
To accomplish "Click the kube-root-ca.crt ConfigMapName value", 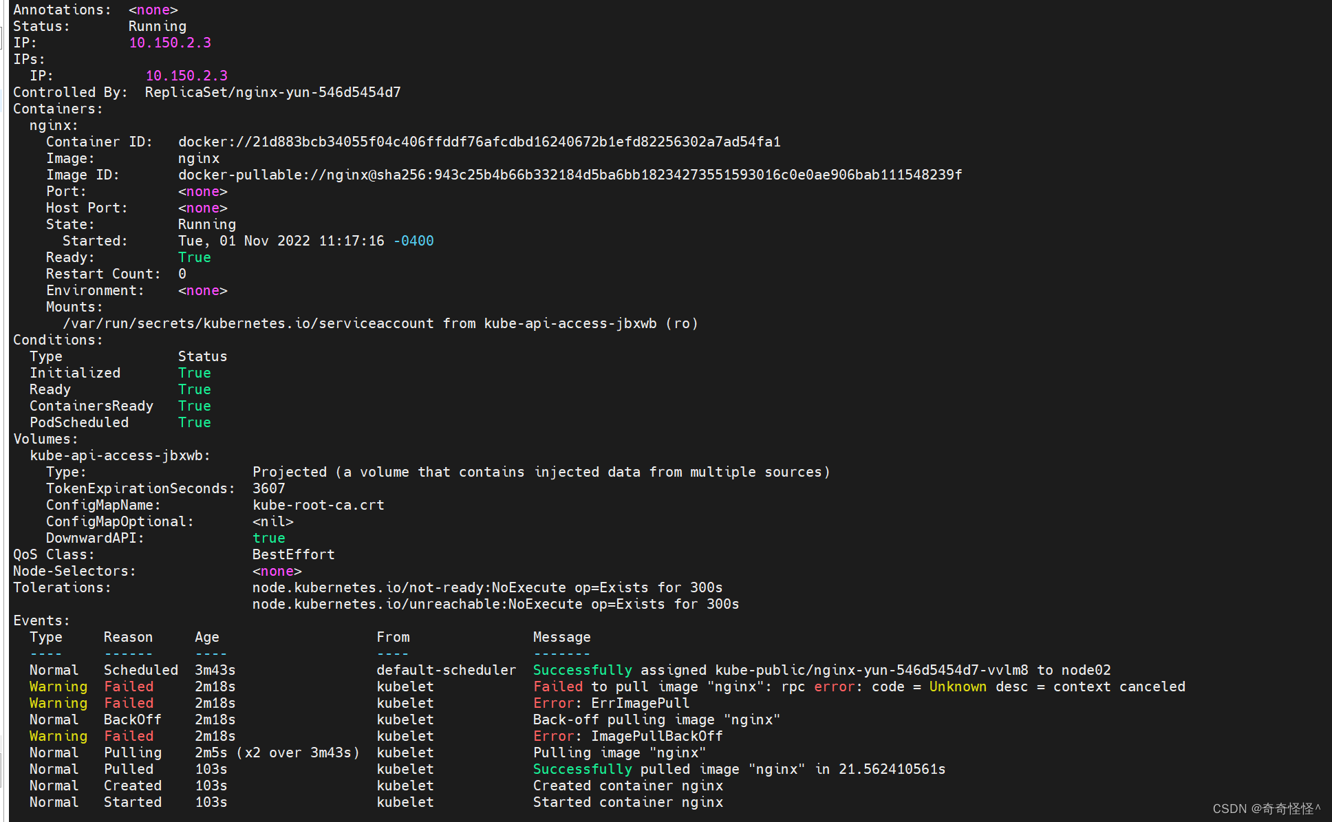I will (318, 505).
